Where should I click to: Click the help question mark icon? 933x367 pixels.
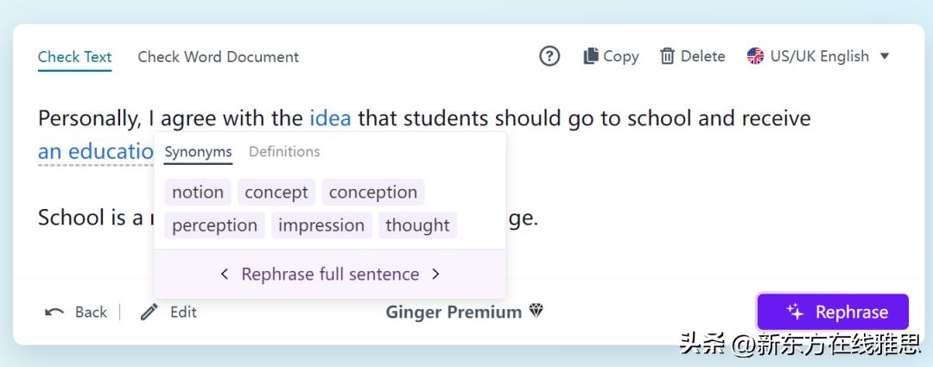[549, 56]
